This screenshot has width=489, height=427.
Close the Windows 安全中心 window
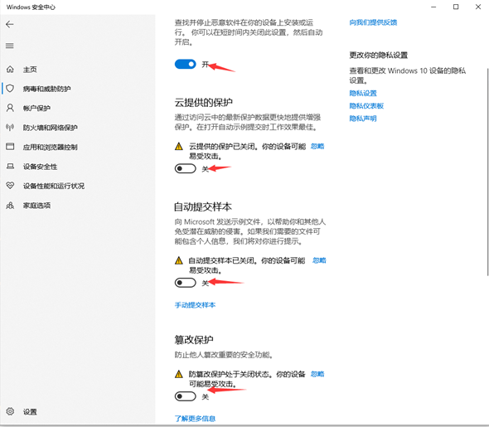click(478, 7)
